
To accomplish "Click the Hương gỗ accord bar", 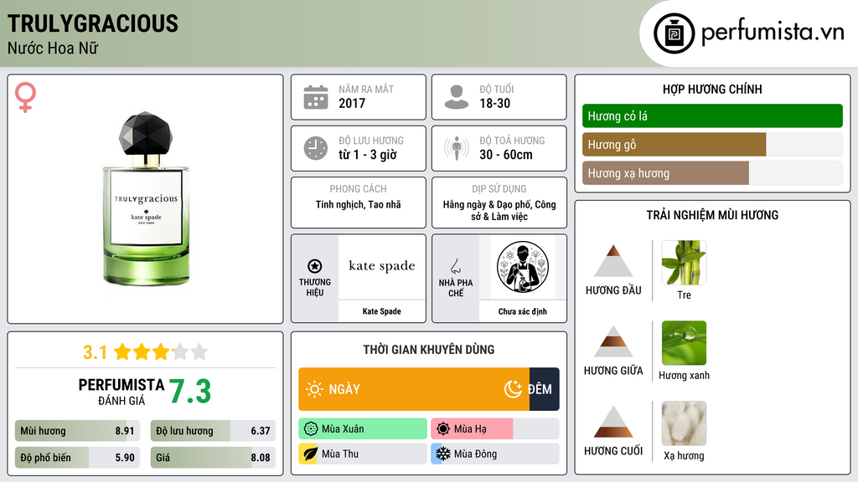I will click(x=712, y=145).
